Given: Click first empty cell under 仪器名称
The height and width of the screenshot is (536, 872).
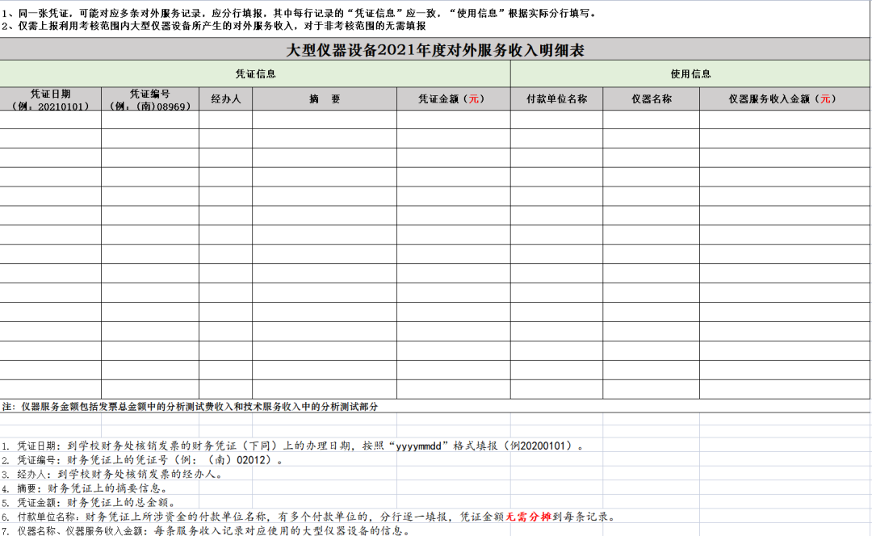Looking at the screenshot, I should [652, 119].
